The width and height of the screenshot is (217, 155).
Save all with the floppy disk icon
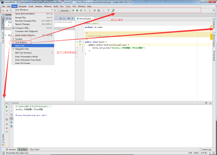tap(7, 10)
